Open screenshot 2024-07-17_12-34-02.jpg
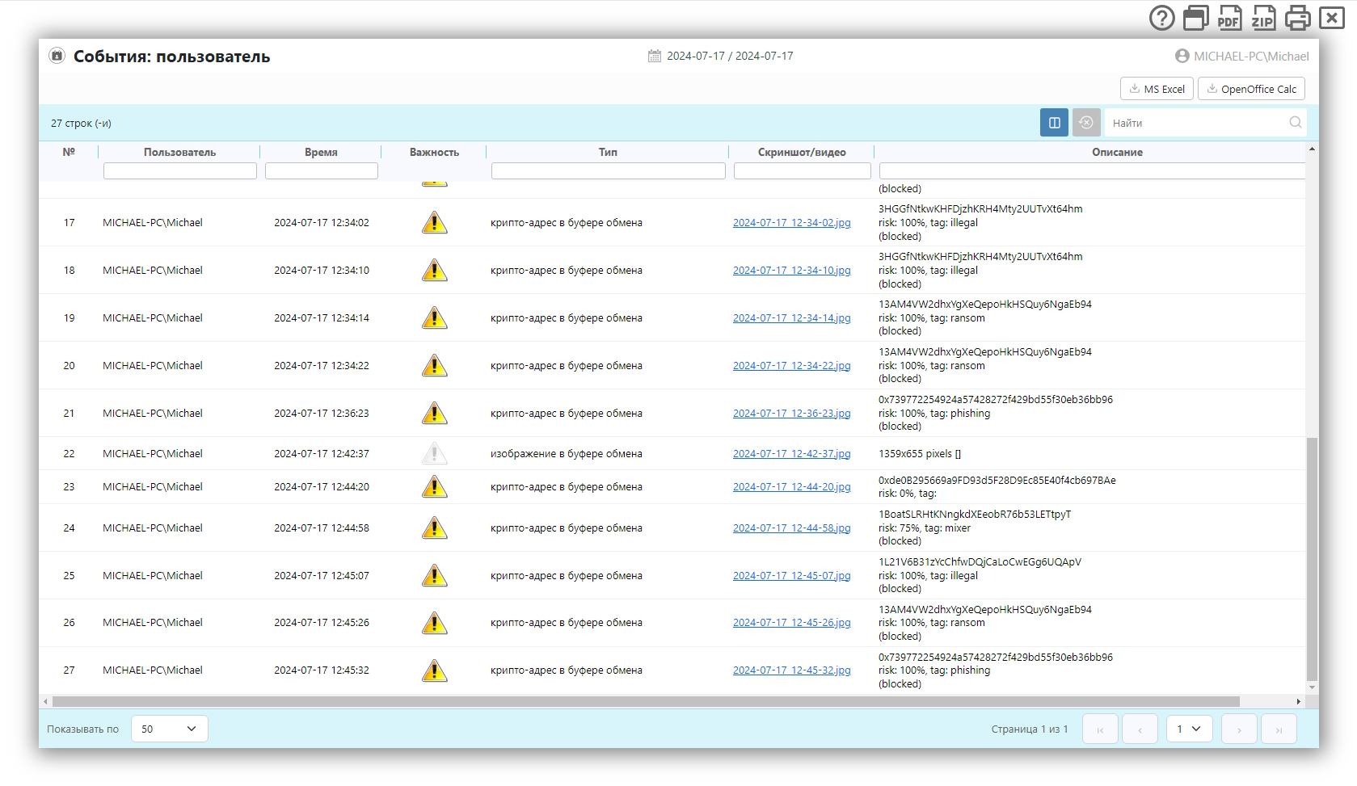Image resolution: width=1357 pixels, height=786 pixels. 792,223
